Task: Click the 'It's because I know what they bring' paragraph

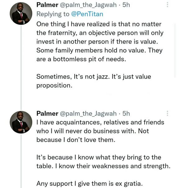Action: point(103,161)
